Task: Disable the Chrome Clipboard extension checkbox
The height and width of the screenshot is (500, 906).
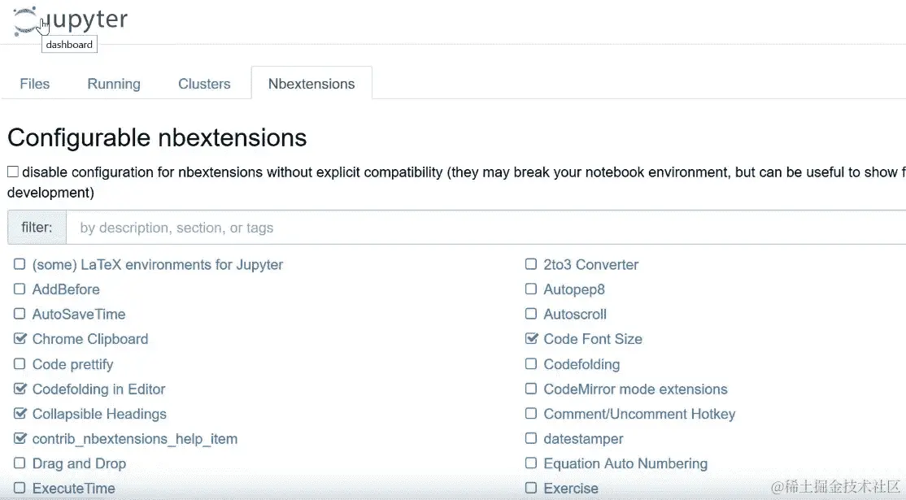Action: (20, 339)
